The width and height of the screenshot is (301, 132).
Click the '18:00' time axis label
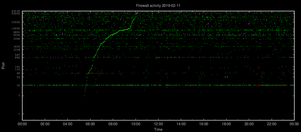(x=226, y=124)
